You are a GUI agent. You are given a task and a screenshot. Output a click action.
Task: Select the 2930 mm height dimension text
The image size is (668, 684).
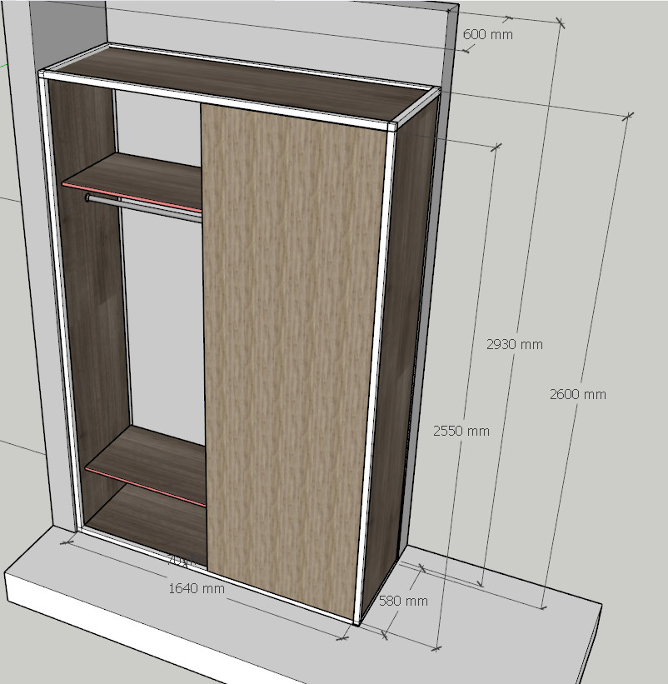(x=514, y=344)
